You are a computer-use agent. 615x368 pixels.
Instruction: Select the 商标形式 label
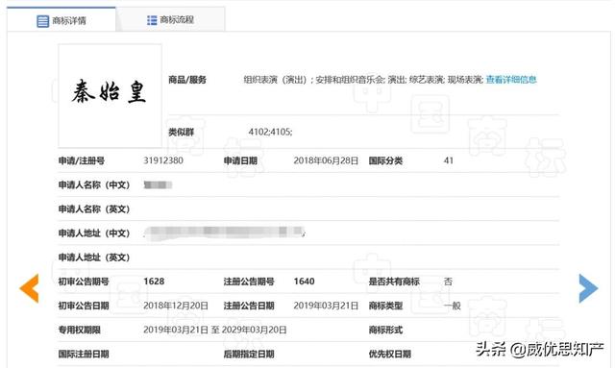[x=385, y=330]
